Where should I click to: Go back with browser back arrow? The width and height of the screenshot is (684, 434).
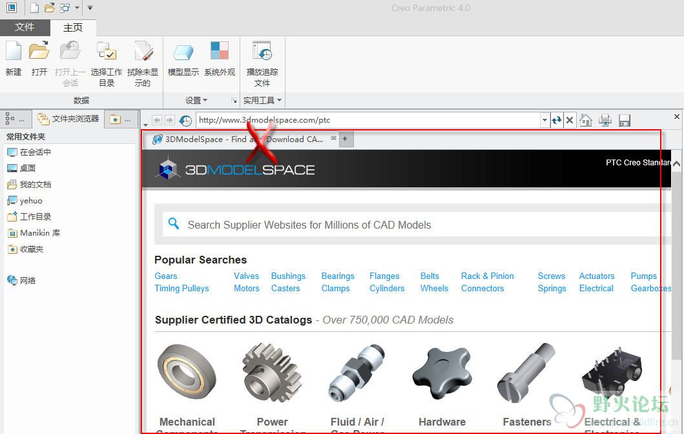(157, 120)
